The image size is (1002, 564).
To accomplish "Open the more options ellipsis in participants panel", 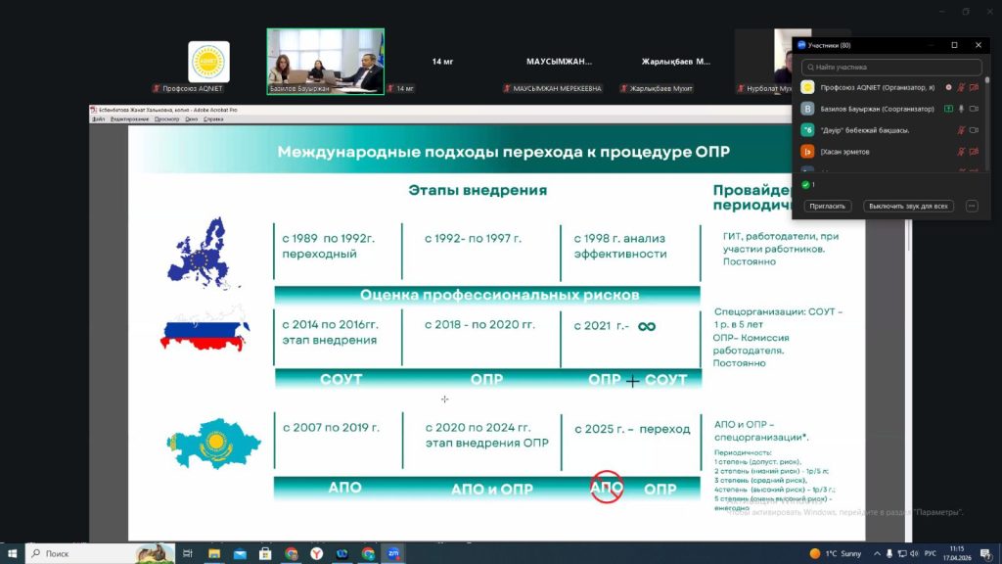I will 971,207.
